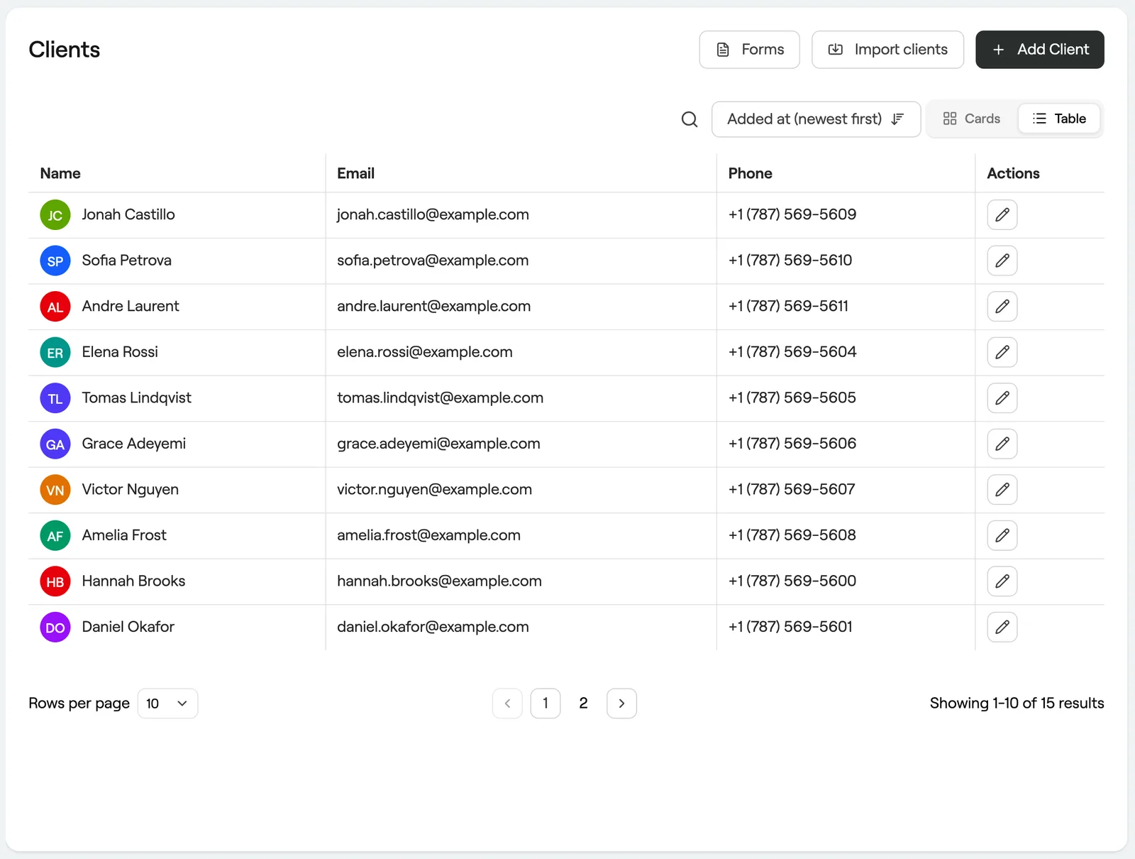This screenshot has height=859, width=1135.
Task: Open the Added at sort dropdown
Action: coord(816,119)
